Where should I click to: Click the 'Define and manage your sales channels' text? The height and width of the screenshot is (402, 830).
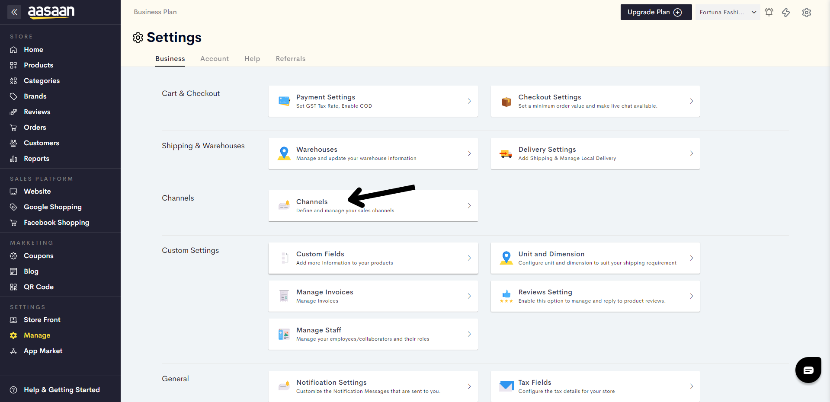tap(345, 211)
